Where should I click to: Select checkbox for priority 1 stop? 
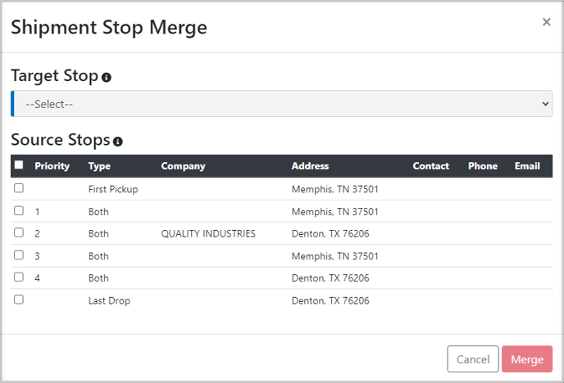(19, 210)
